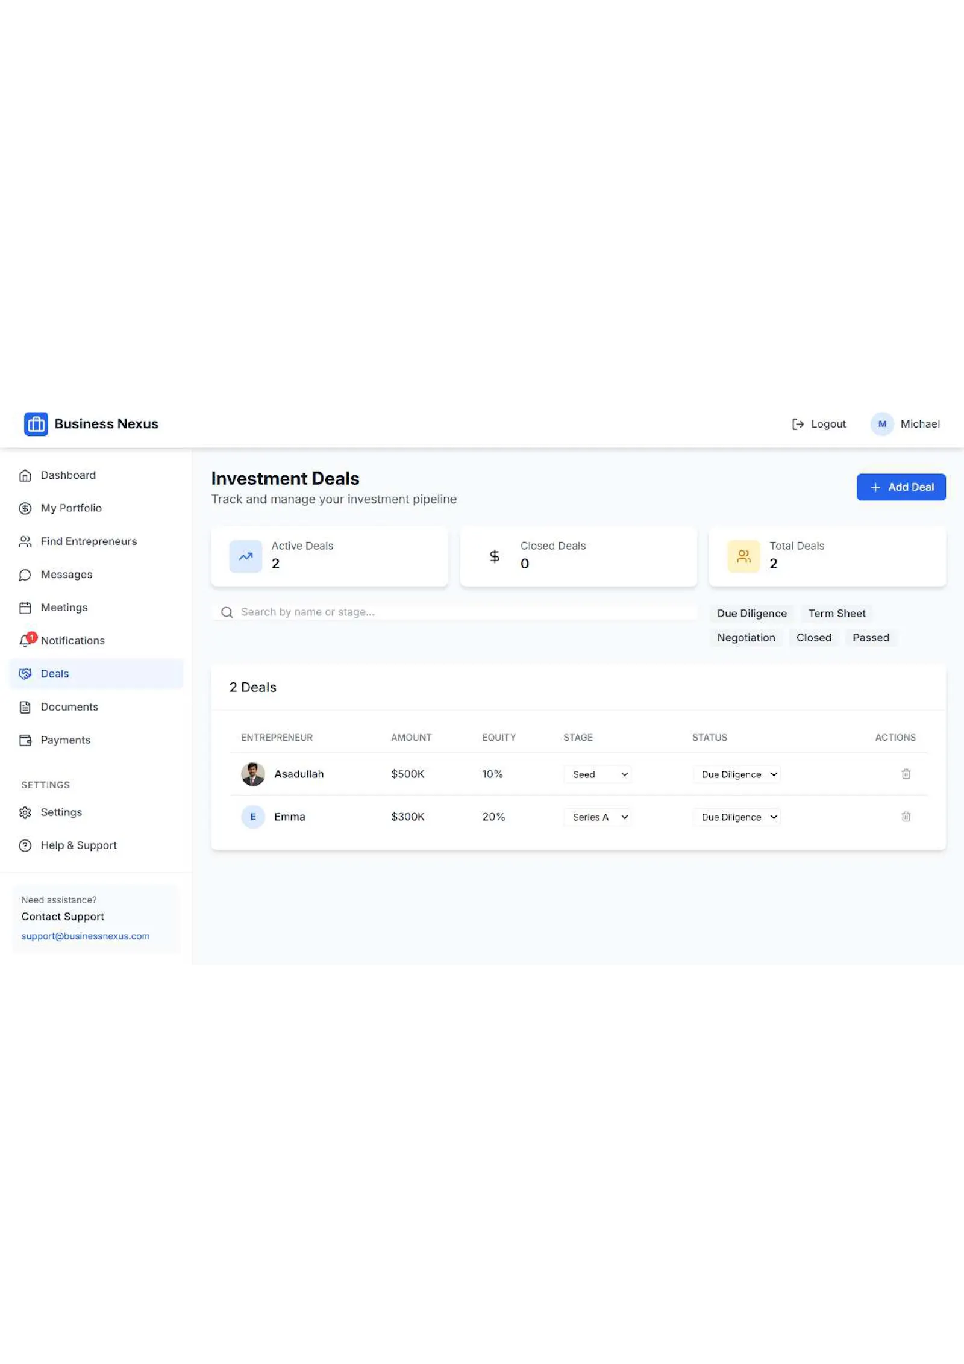Click the Deals handshake icon
964x1364 pixels.
pos(25,674)
